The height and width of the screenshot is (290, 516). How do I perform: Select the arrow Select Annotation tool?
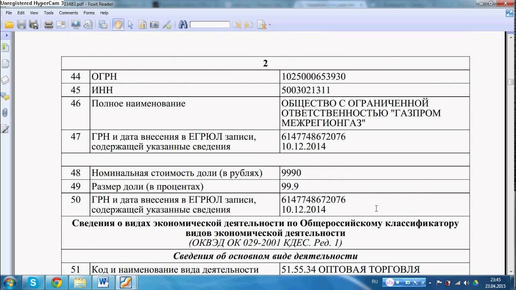(x=130, y=25)
